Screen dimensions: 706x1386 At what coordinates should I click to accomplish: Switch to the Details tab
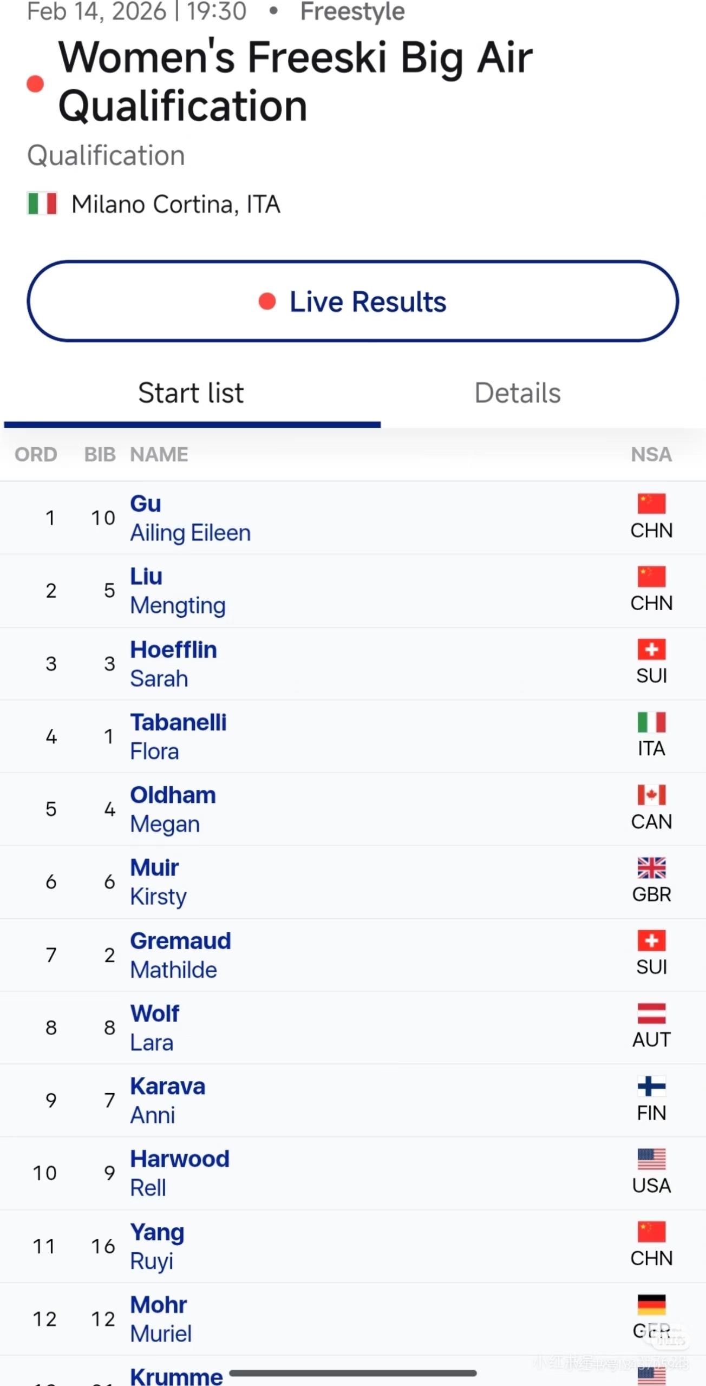click(517, 393)
